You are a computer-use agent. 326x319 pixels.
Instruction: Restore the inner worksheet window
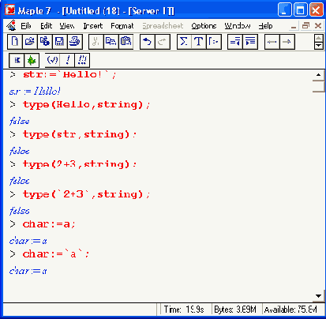pyautogui.click(x=305, y=25)
